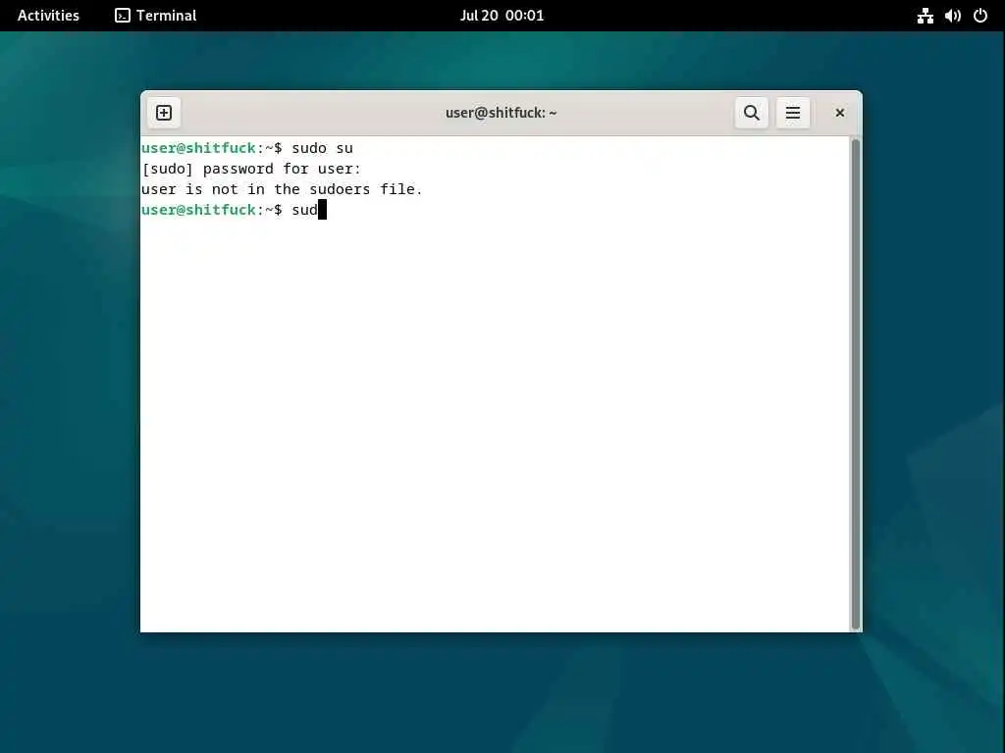Image resolution: width=1005 pixels, height=753 pixels.
Task: Click the 'user is not in the sudoers file.' line
Action: [282, 189]
